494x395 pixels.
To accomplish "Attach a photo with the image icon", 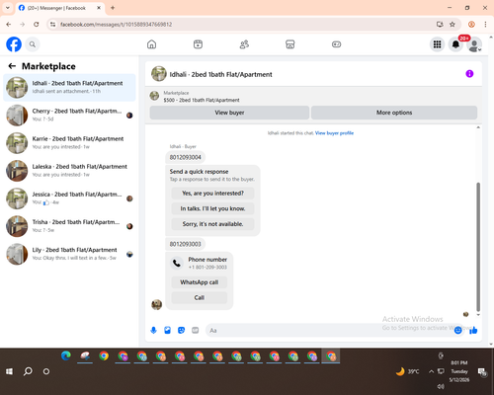I will coord(167,330).
